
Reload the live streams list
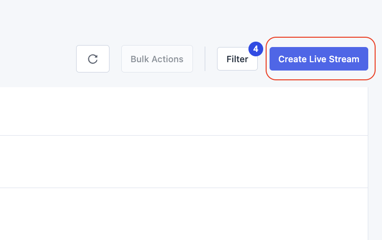93,59
